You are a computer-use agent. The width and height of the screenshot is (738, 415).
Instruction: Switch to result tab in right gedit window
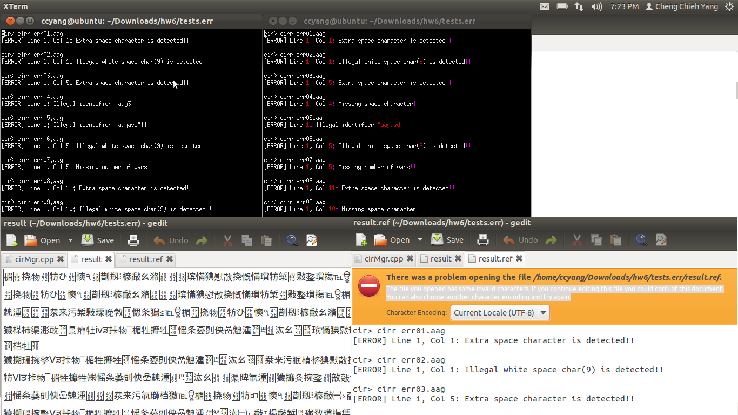pos(440,259)
